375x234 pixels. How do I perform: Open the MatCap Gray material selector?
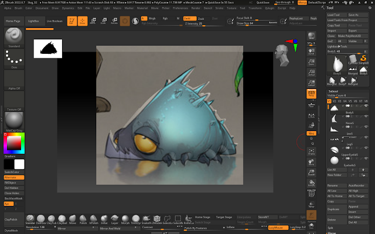click(x=14, y=122)
